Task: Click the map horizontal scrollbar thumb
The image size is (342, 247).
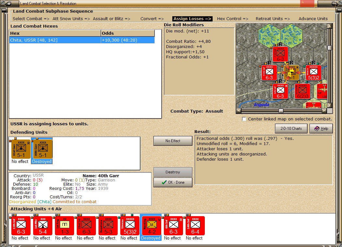Action: click(281, 111)
